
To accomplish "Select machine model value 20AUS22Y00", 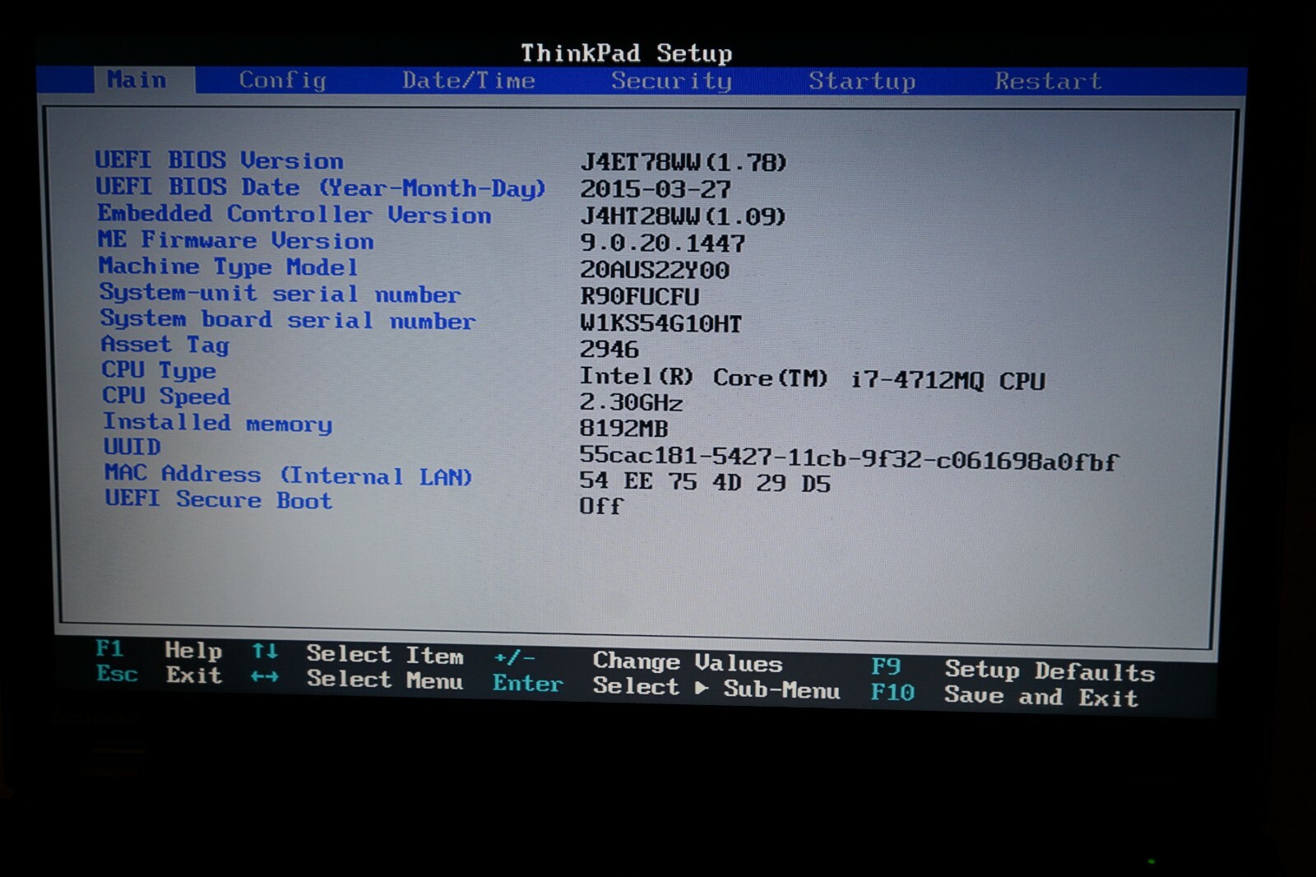I will coord(655,270).
